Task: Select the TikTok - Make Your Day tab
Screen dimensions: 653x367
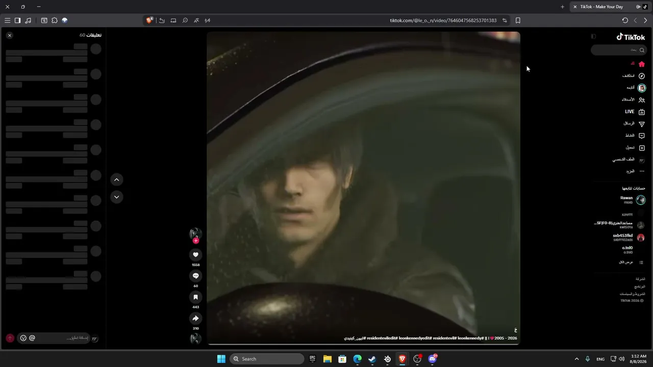Action: pos(609,7)
